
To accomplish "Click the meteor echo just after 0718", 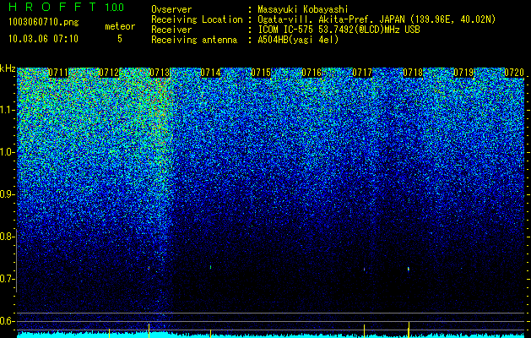I will (x=409, y=269).
